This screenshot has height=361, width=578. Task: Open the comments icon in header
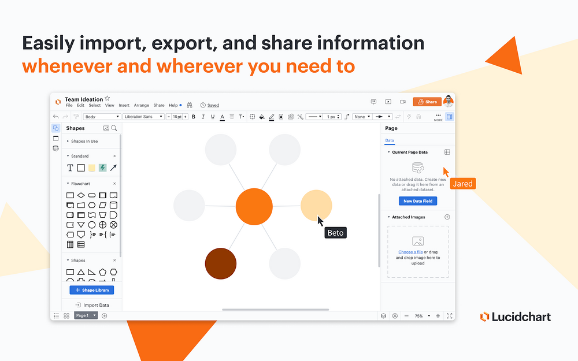tap(373, 102)
